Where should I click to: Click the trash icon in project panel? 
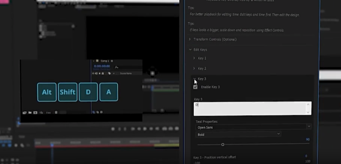pyautogui.click(x=56, y=113)
